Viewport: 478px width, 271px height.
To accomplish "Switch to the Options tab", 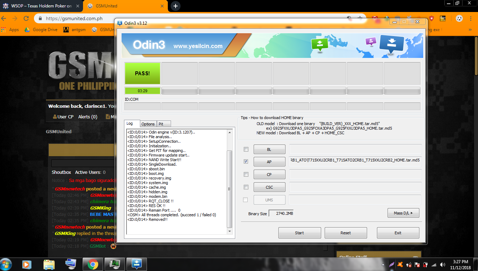I will point(148,124).
